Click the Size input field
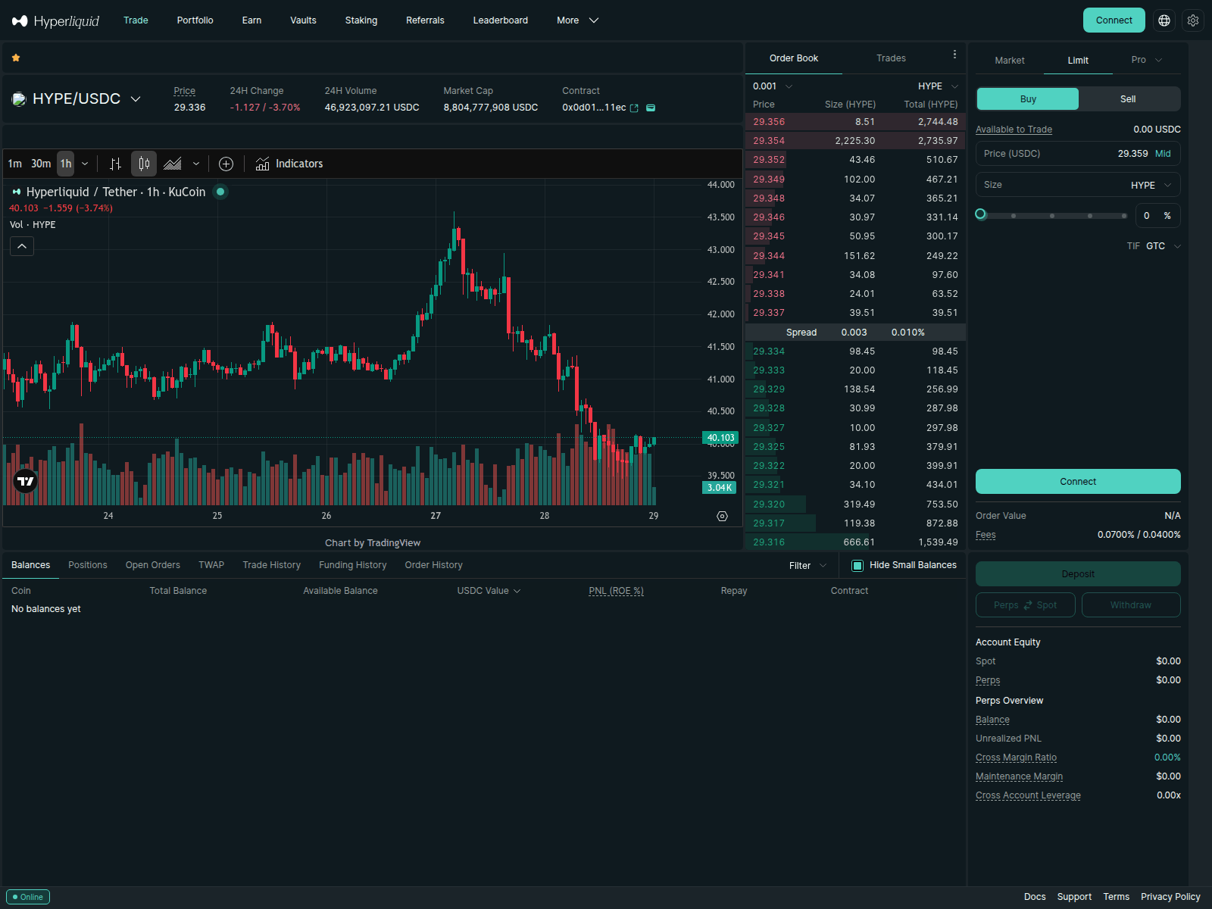 click(x=1078, y=185)
